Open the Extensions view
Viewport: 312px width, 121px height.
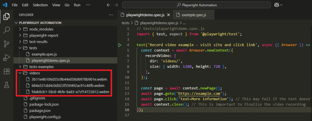7,71
